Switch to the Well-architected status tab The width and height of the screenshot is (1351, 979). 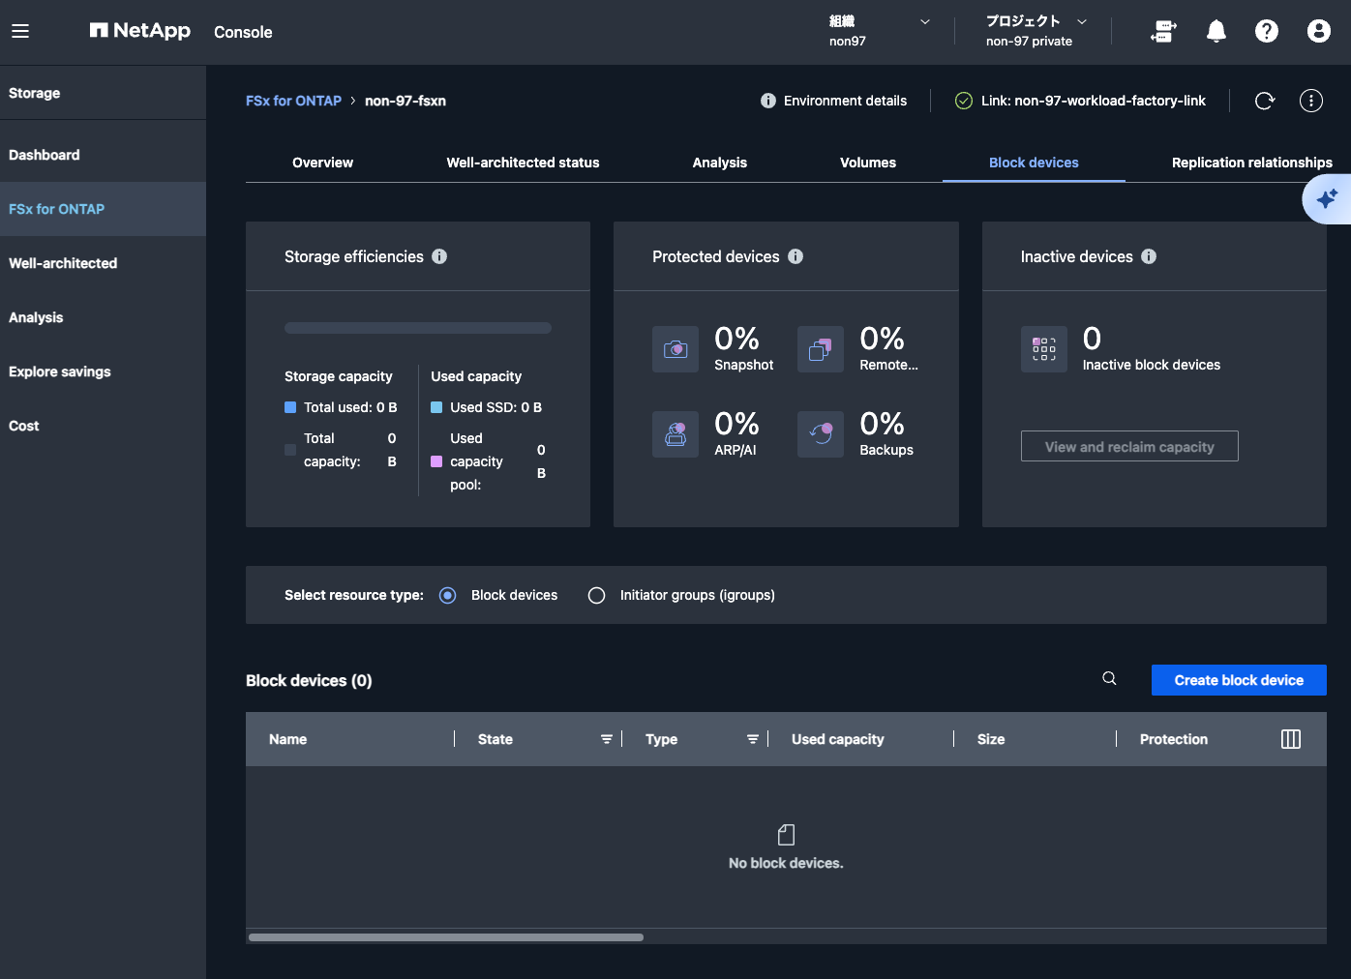pyautogui.click(x=523, y=163)
